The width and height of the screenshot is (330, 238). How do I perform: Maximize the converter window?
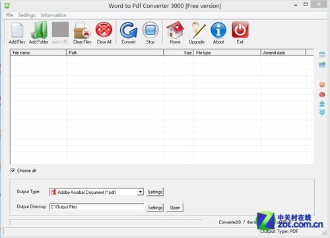[x=306, y=4]
